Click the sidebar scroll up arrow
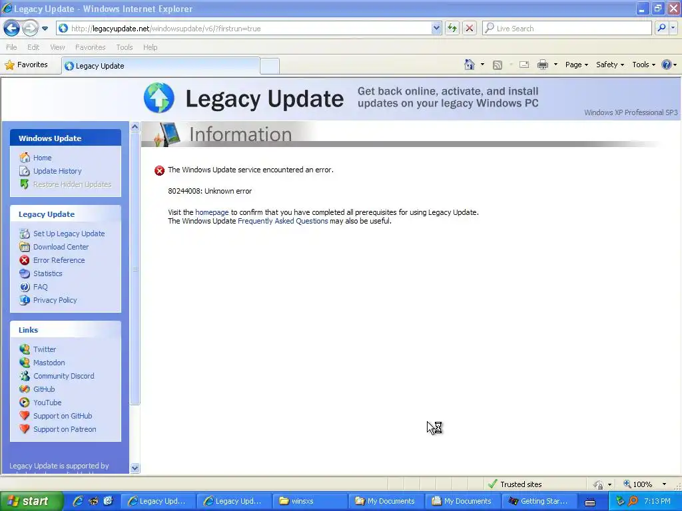This screenshot has height=511, width=682. coord(135,127)
